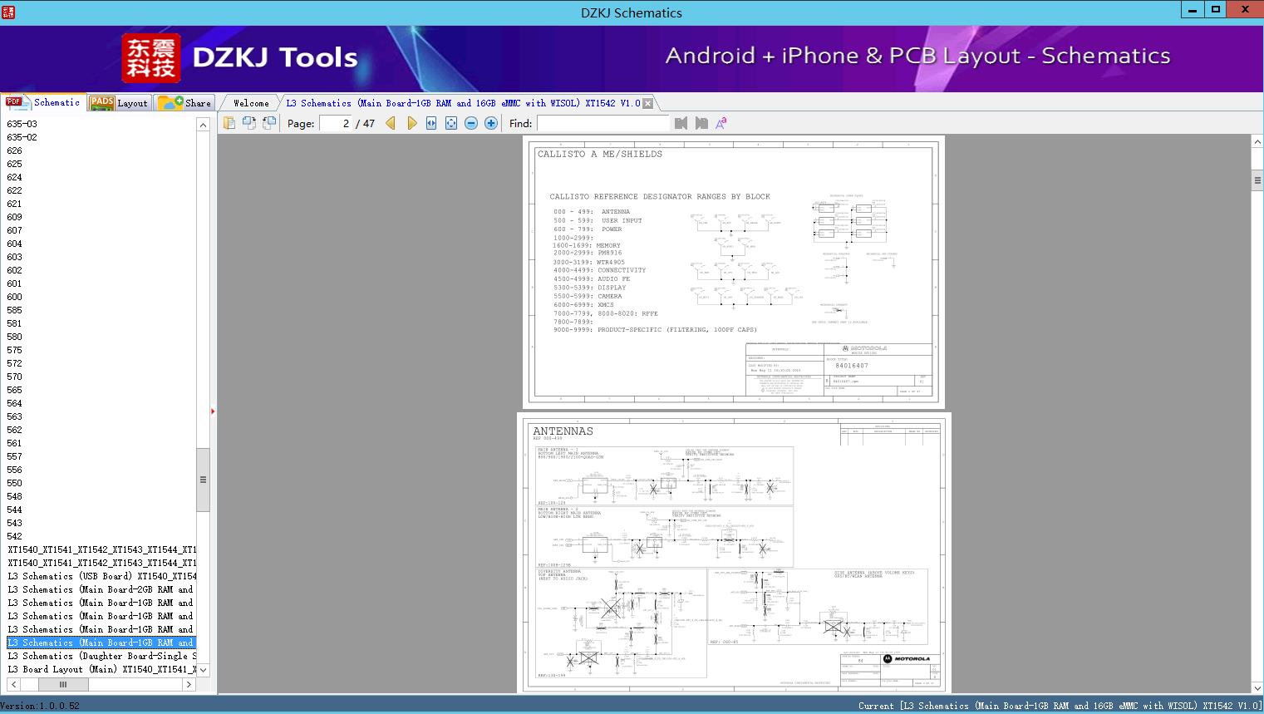
Task: Zoom out using the minus magnifier icon
Action: coord(470,122)
